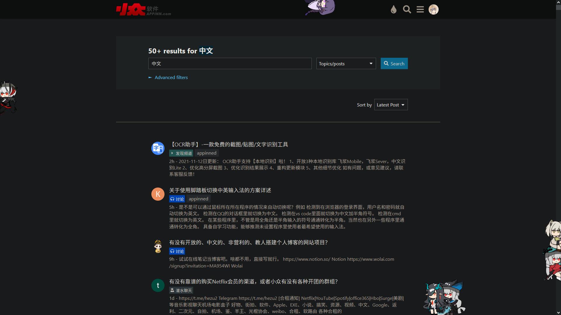
Task: Click the appinned tag under the OCR topic
Action: (x=207, y=153)
